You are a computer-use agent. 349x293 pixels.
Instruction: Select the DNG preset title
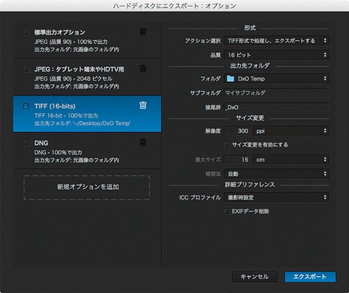click(41, 143)
